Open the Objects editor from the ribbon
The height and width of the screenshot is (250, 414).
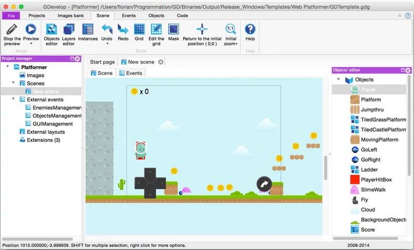click(51, 29)
